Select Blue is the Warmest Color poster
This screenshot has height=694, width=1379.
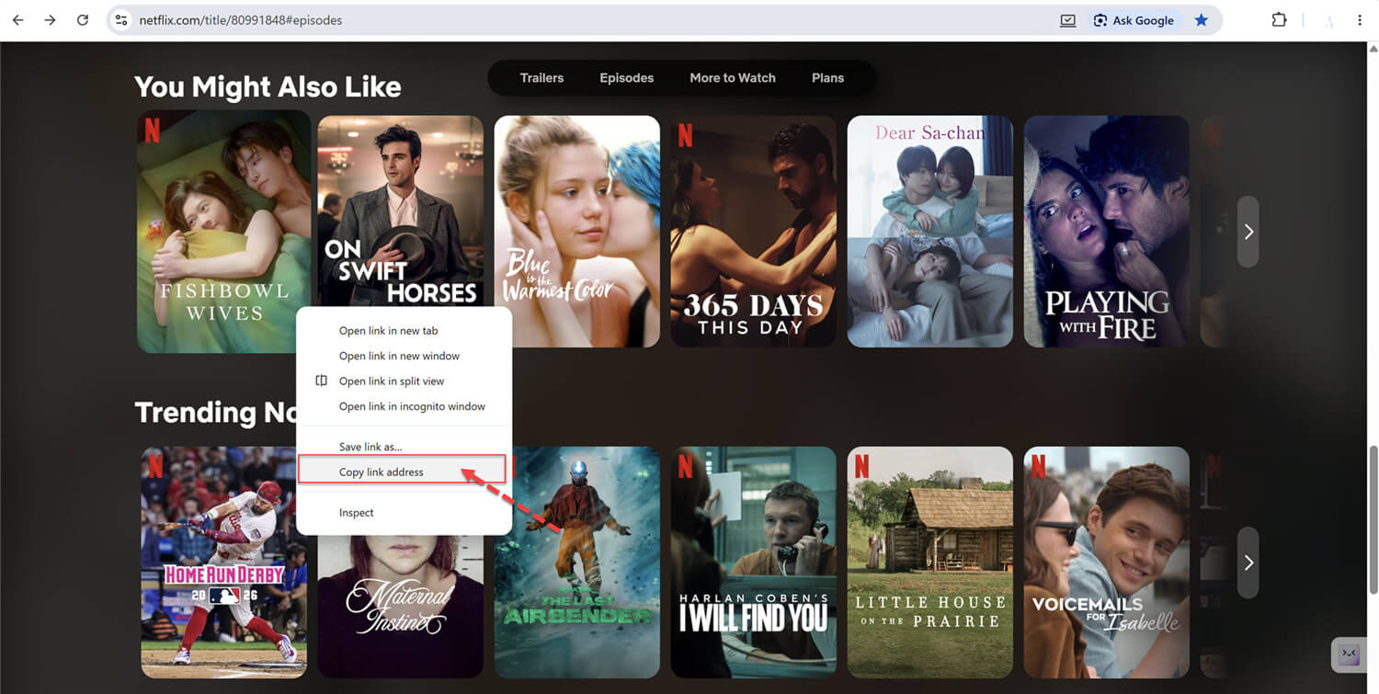[577, 232]
